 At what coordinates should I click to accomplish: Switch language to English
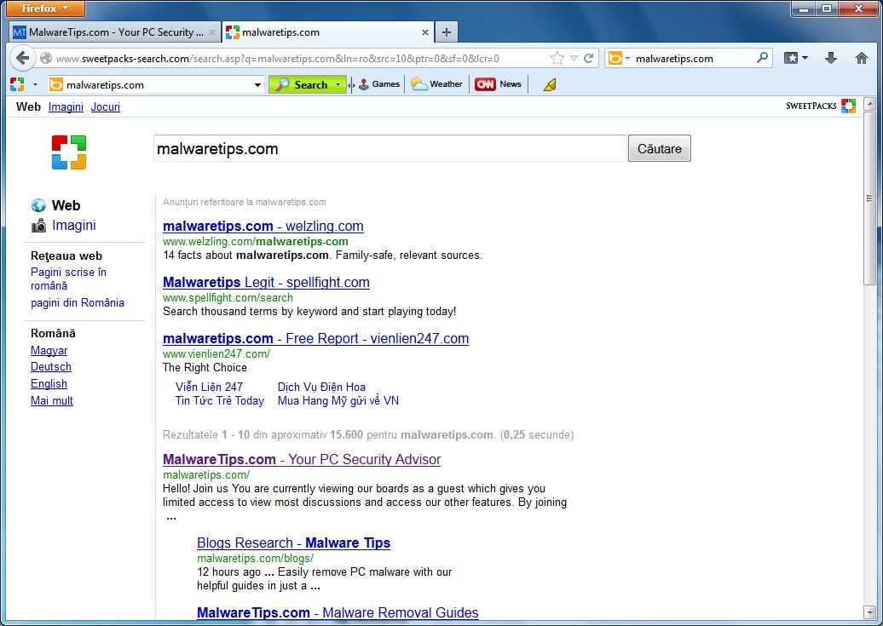coord(49,383)
